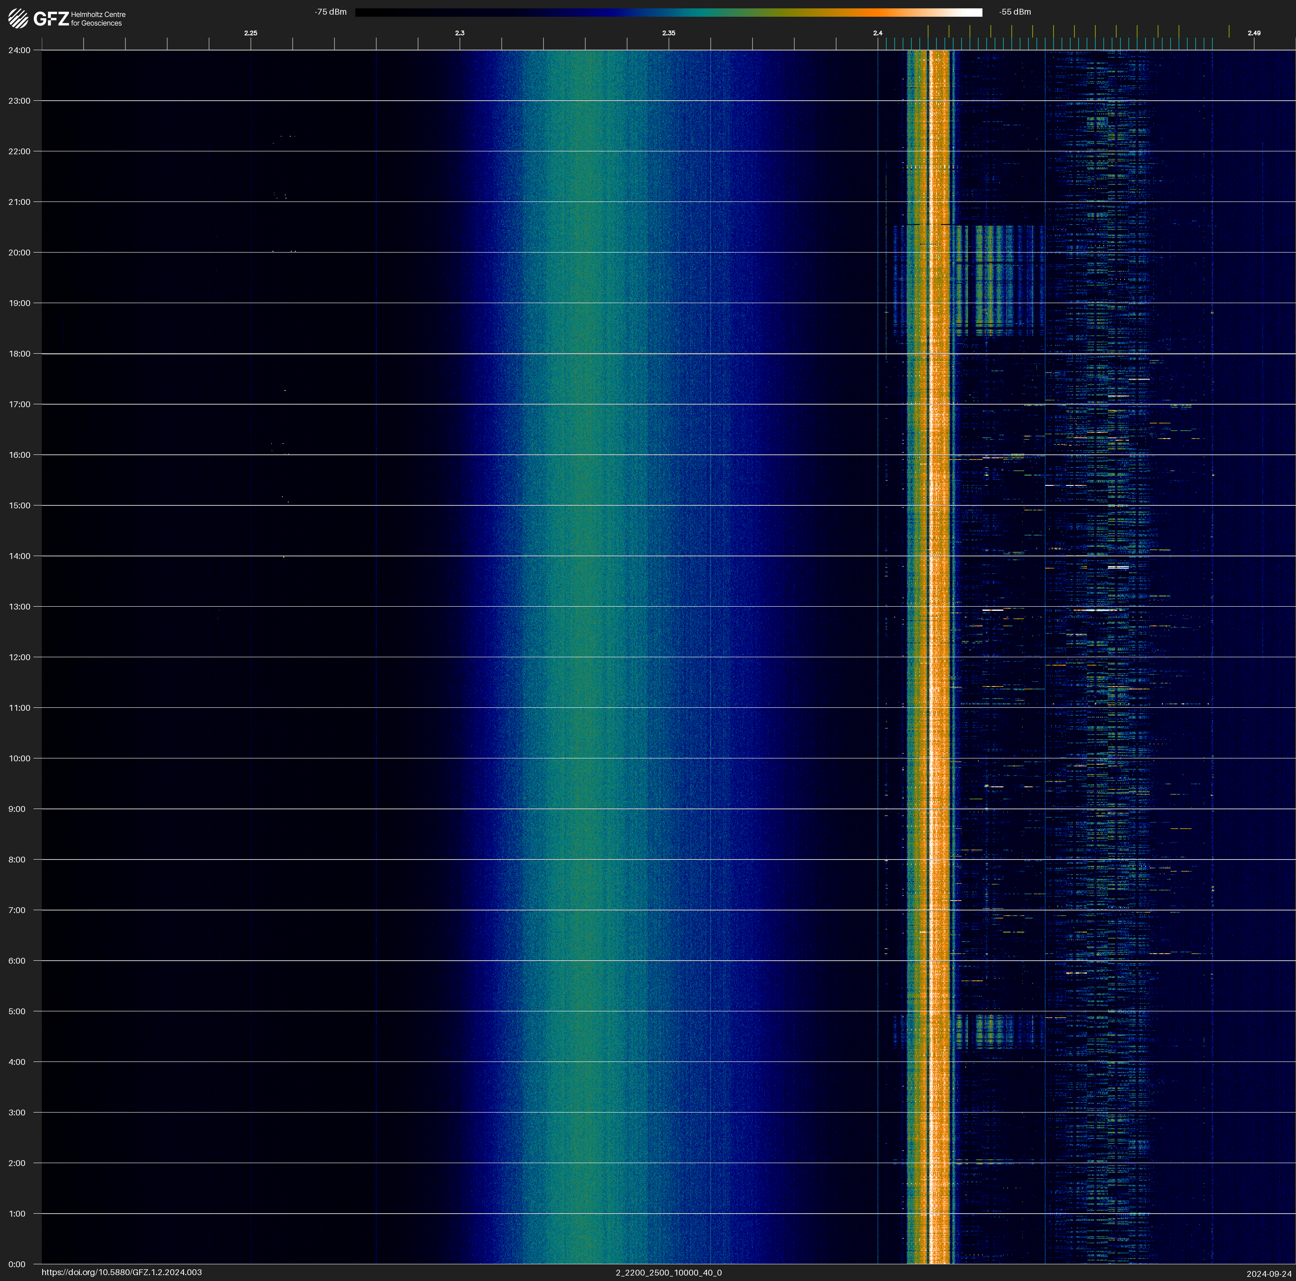This screenshot has height=1281, width=1296.
Task: Click the -75 dBm scale label
Action: (330, 12)
